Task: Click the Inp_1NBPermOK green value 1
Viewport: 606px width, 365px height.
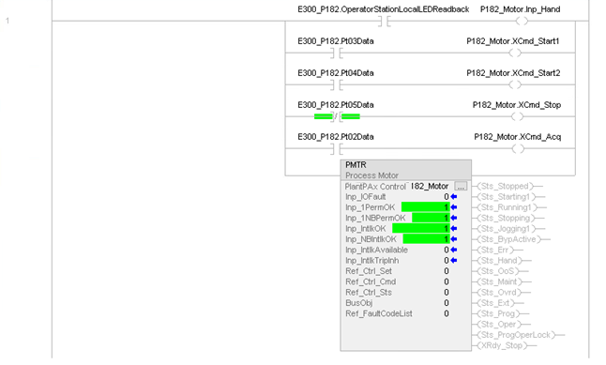Action: tap(431, 218)
